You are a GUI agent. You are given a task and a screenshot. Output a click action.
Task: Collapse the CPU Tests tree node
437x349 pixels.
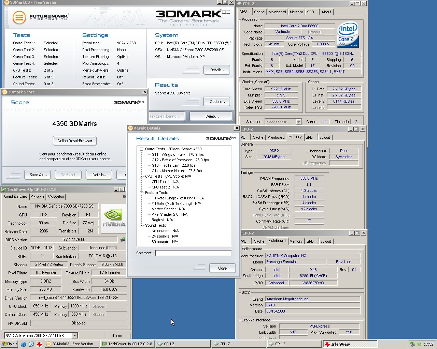[141, 176]
